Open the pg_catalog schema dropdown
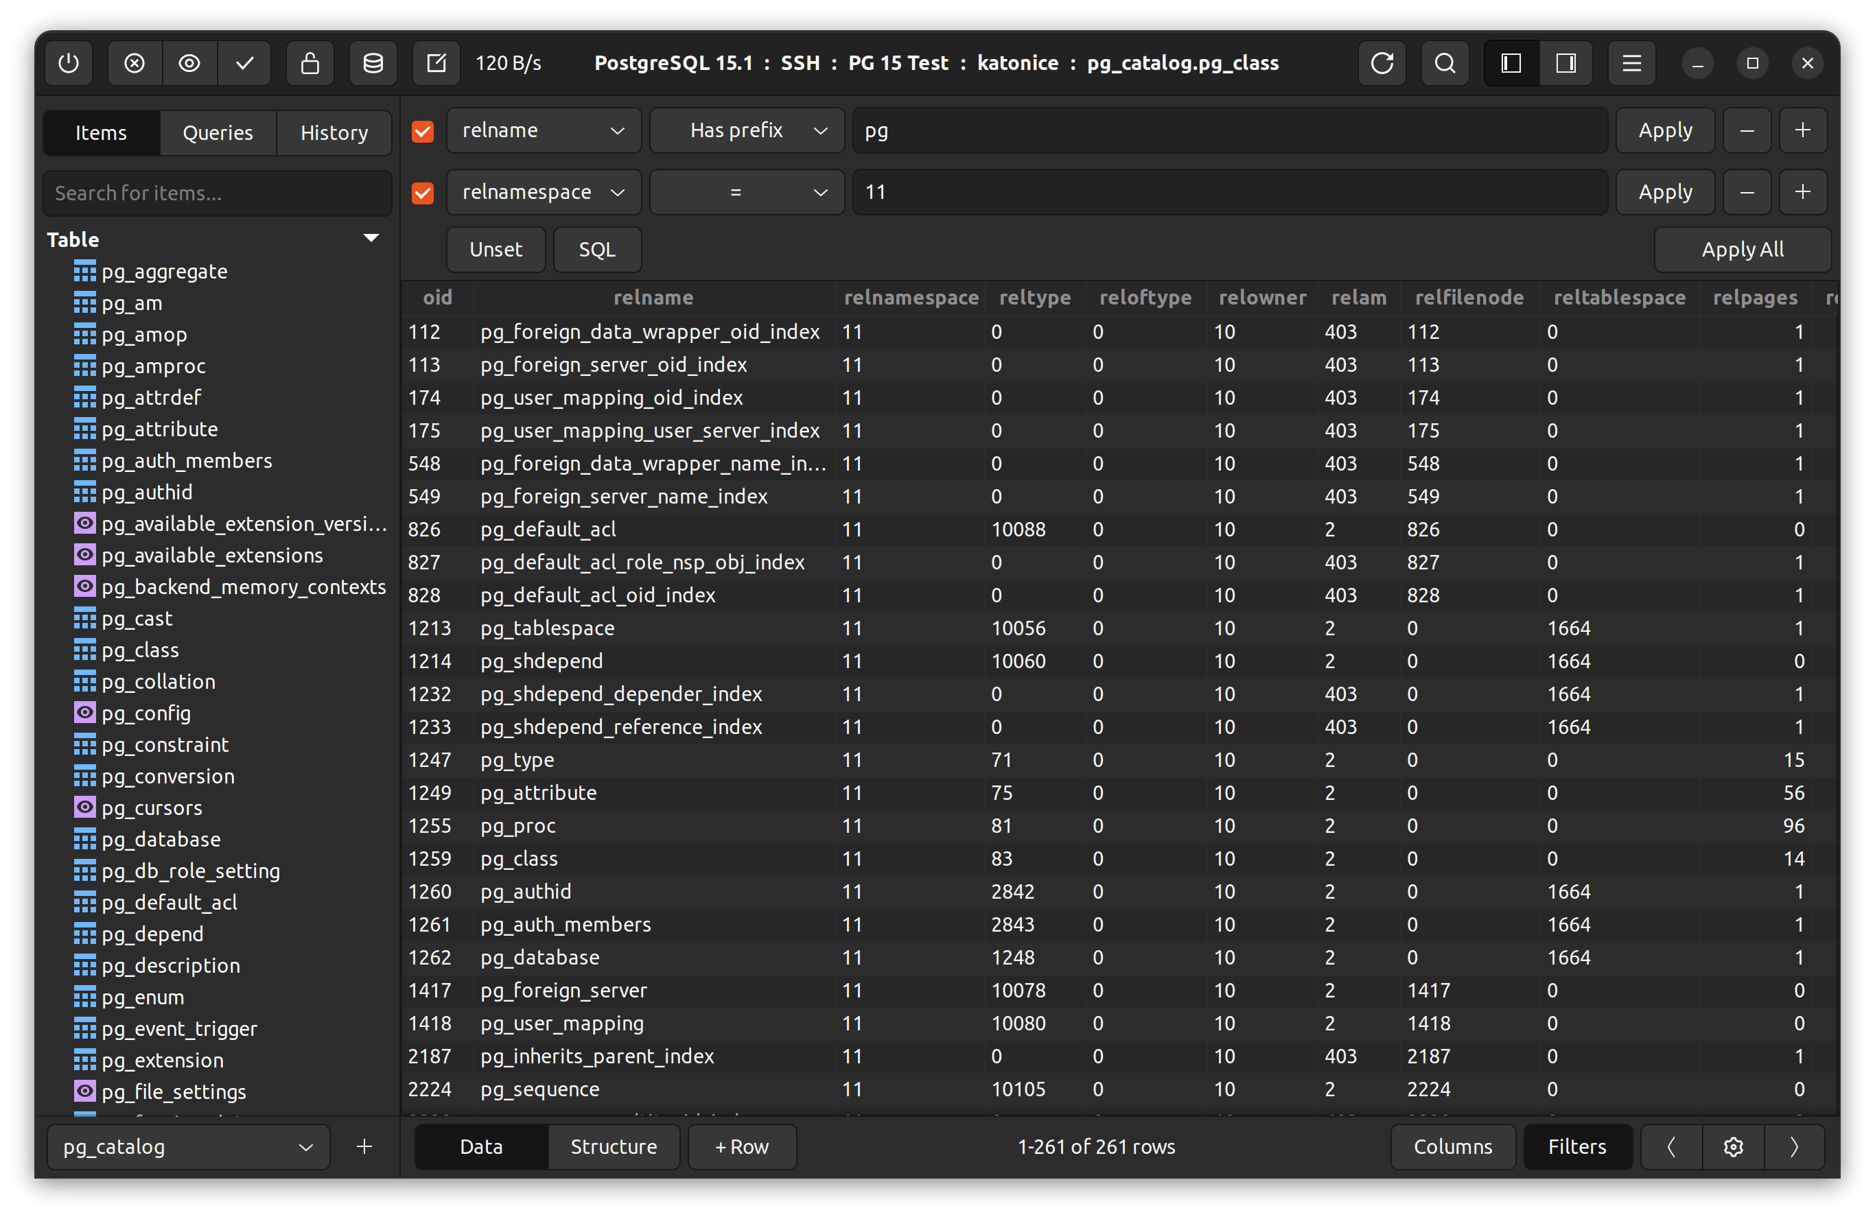 click(x=188, y=1147)
